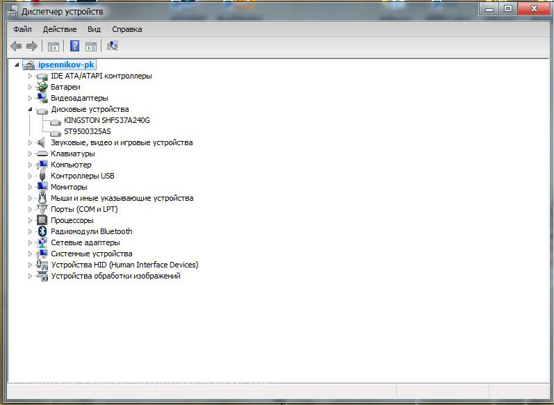
Task: Select the ST9500325AS disk drive
Action: [87, 131]
